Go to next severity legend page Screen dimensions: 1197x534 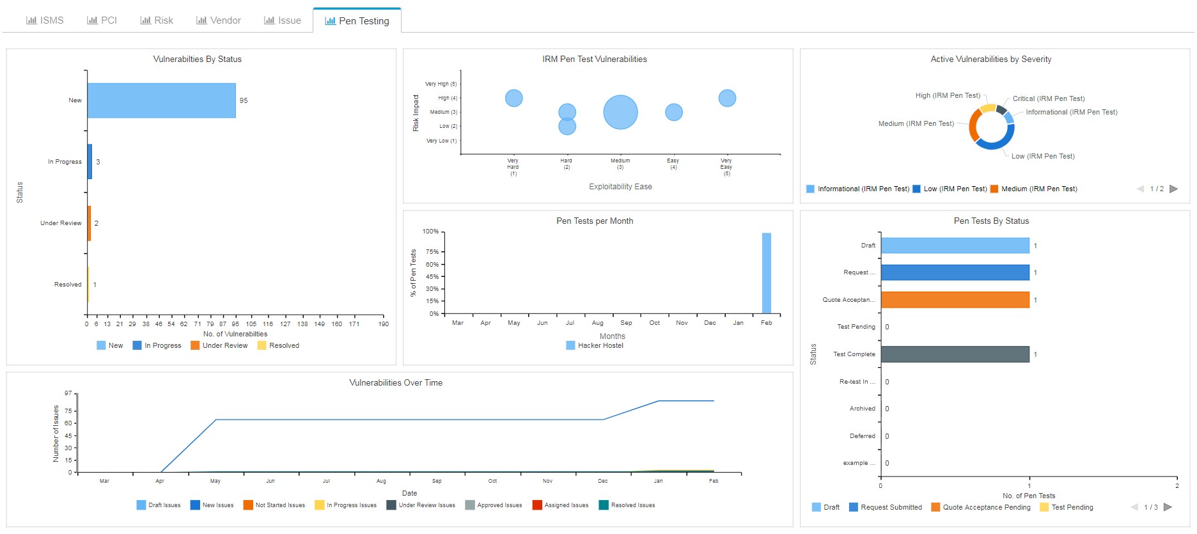pyautogui.click(x=1173, y=189)
